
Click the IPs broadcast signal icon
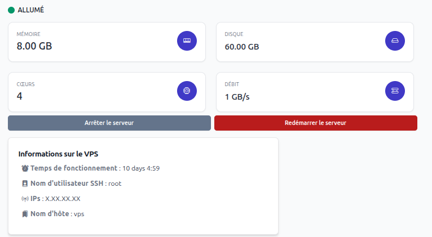pos(25,199)
